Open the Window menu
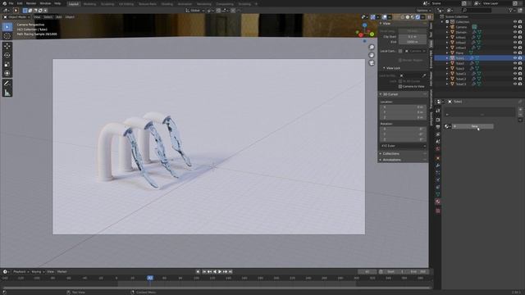The image size is (525, 295). point(45,3)
